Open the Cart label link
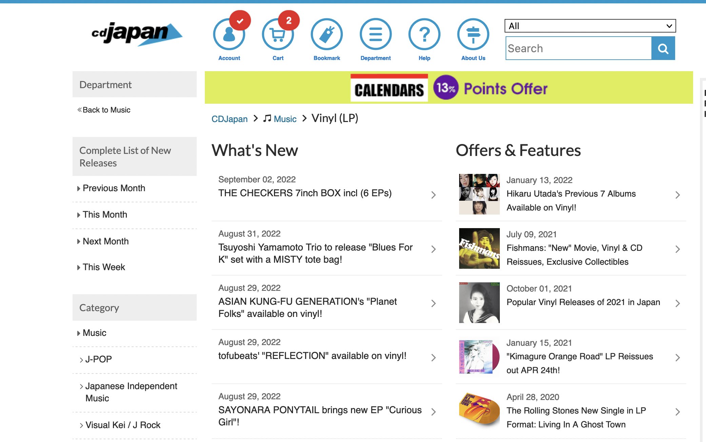This screenshot has height=442, width=706. pos(278,58)
